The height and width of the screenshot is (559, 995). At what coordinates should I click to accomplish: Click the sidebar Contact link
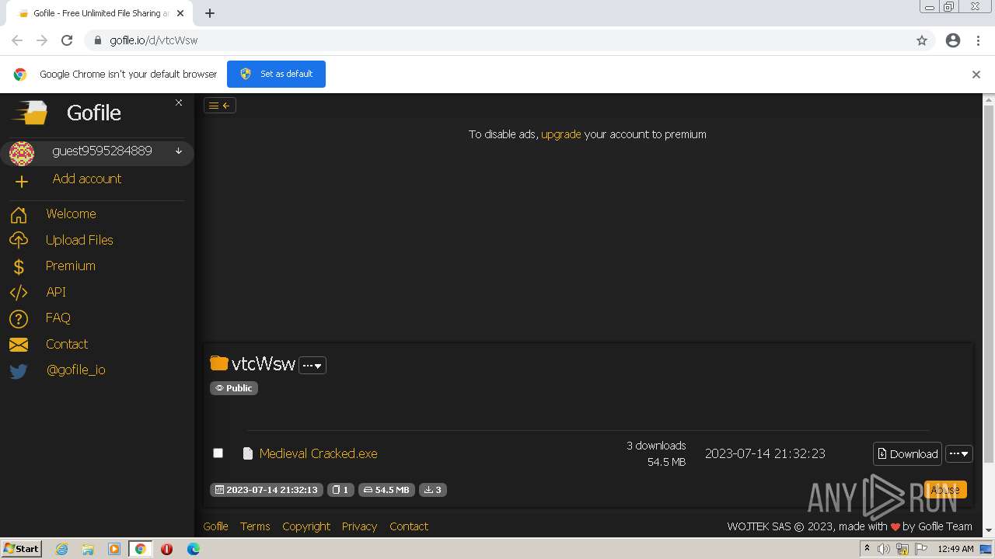tap(67, 344)
